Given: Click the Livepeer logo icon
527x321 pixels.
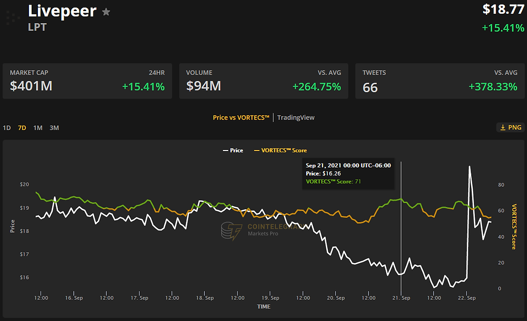Looking at the screenshot, I should (x=13, y=18).
